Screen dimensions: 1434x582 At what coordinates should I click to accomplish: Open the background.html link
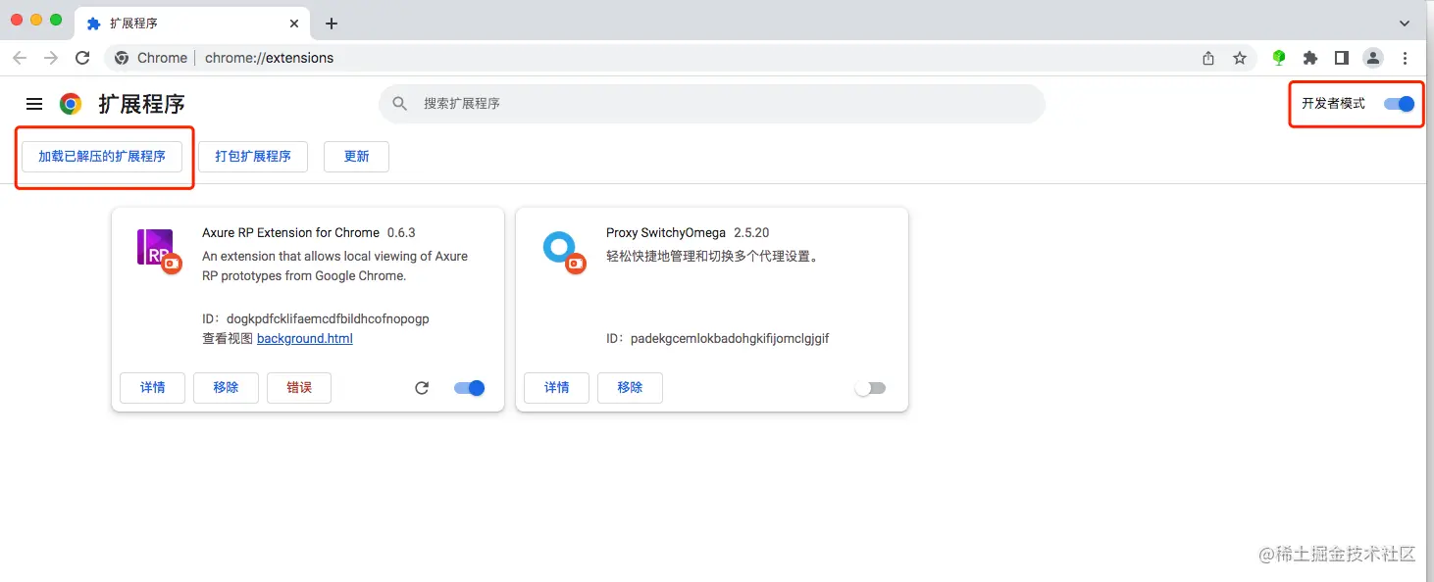tap(305, 338)
